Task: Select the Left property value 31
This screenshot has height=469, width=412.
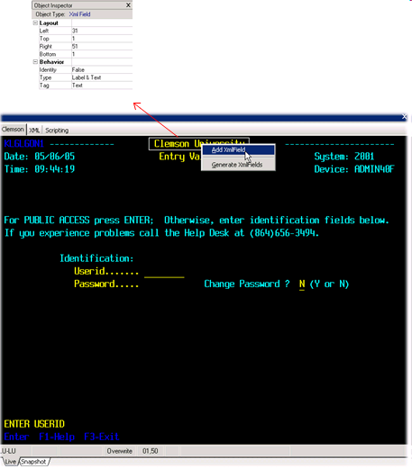Action: [x=102, y=31]
